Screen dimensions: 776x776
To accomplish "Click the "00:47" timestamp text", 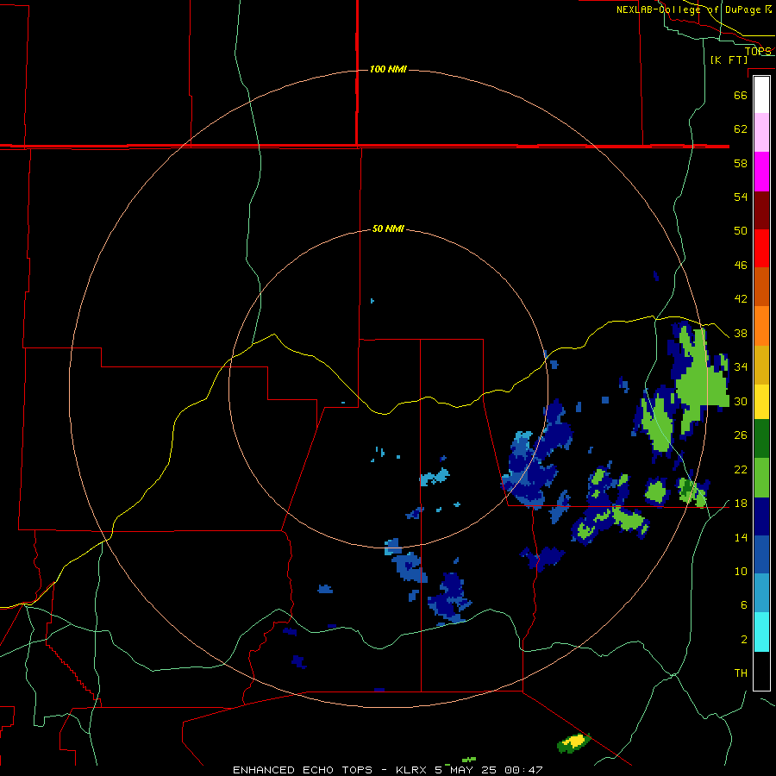I will tap(523, 770).
